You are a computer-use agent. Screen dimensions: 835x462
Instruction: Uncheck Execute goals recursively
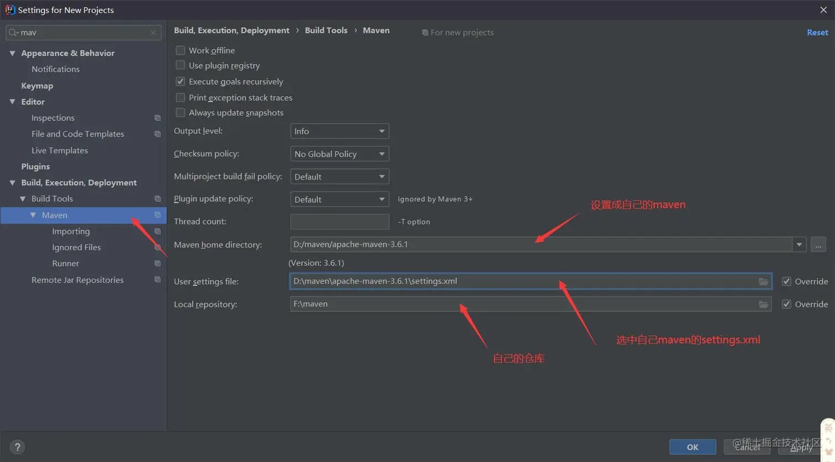[x=180, y=82]
